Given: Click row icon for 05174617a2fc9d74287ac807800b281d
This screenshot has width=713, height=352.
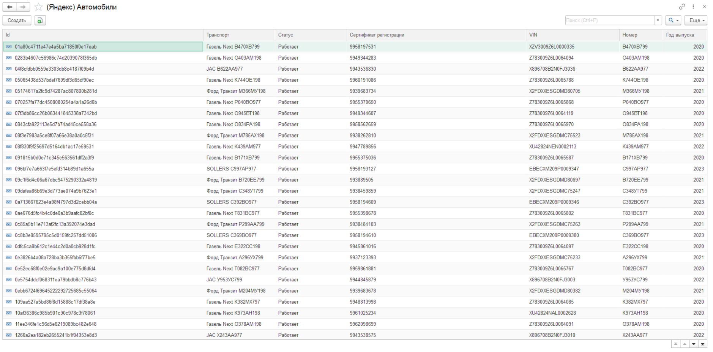Looking at the screenshot, I should (9, 91).
